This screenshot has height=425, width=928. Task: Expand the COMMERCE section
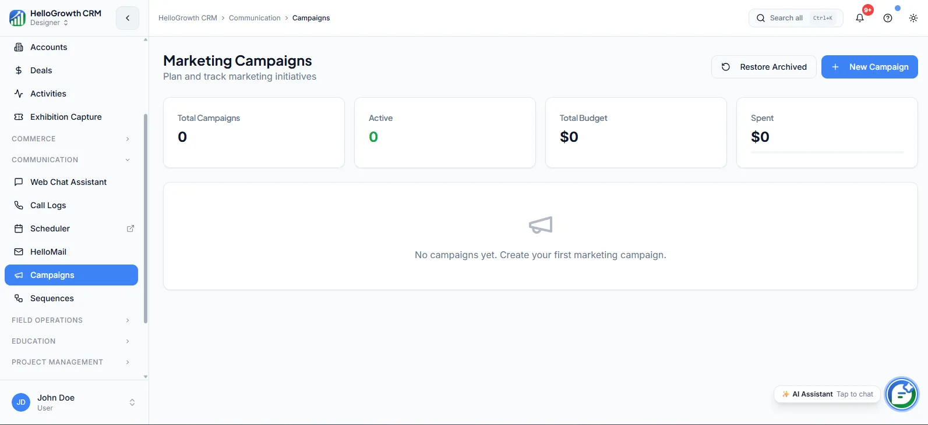(x=71, y=139)
